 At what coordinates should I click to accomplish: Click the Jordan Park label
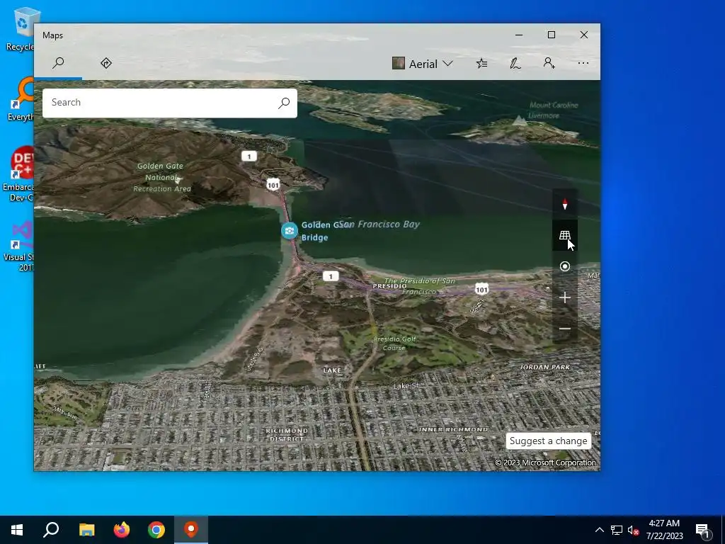[x=544, y=367]
